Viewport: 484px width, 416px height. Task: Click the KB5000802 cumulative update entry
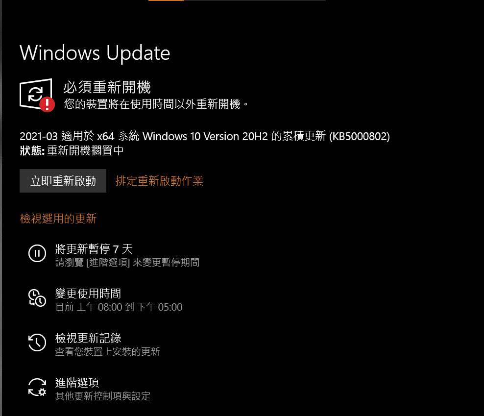[x=205, y=136]
